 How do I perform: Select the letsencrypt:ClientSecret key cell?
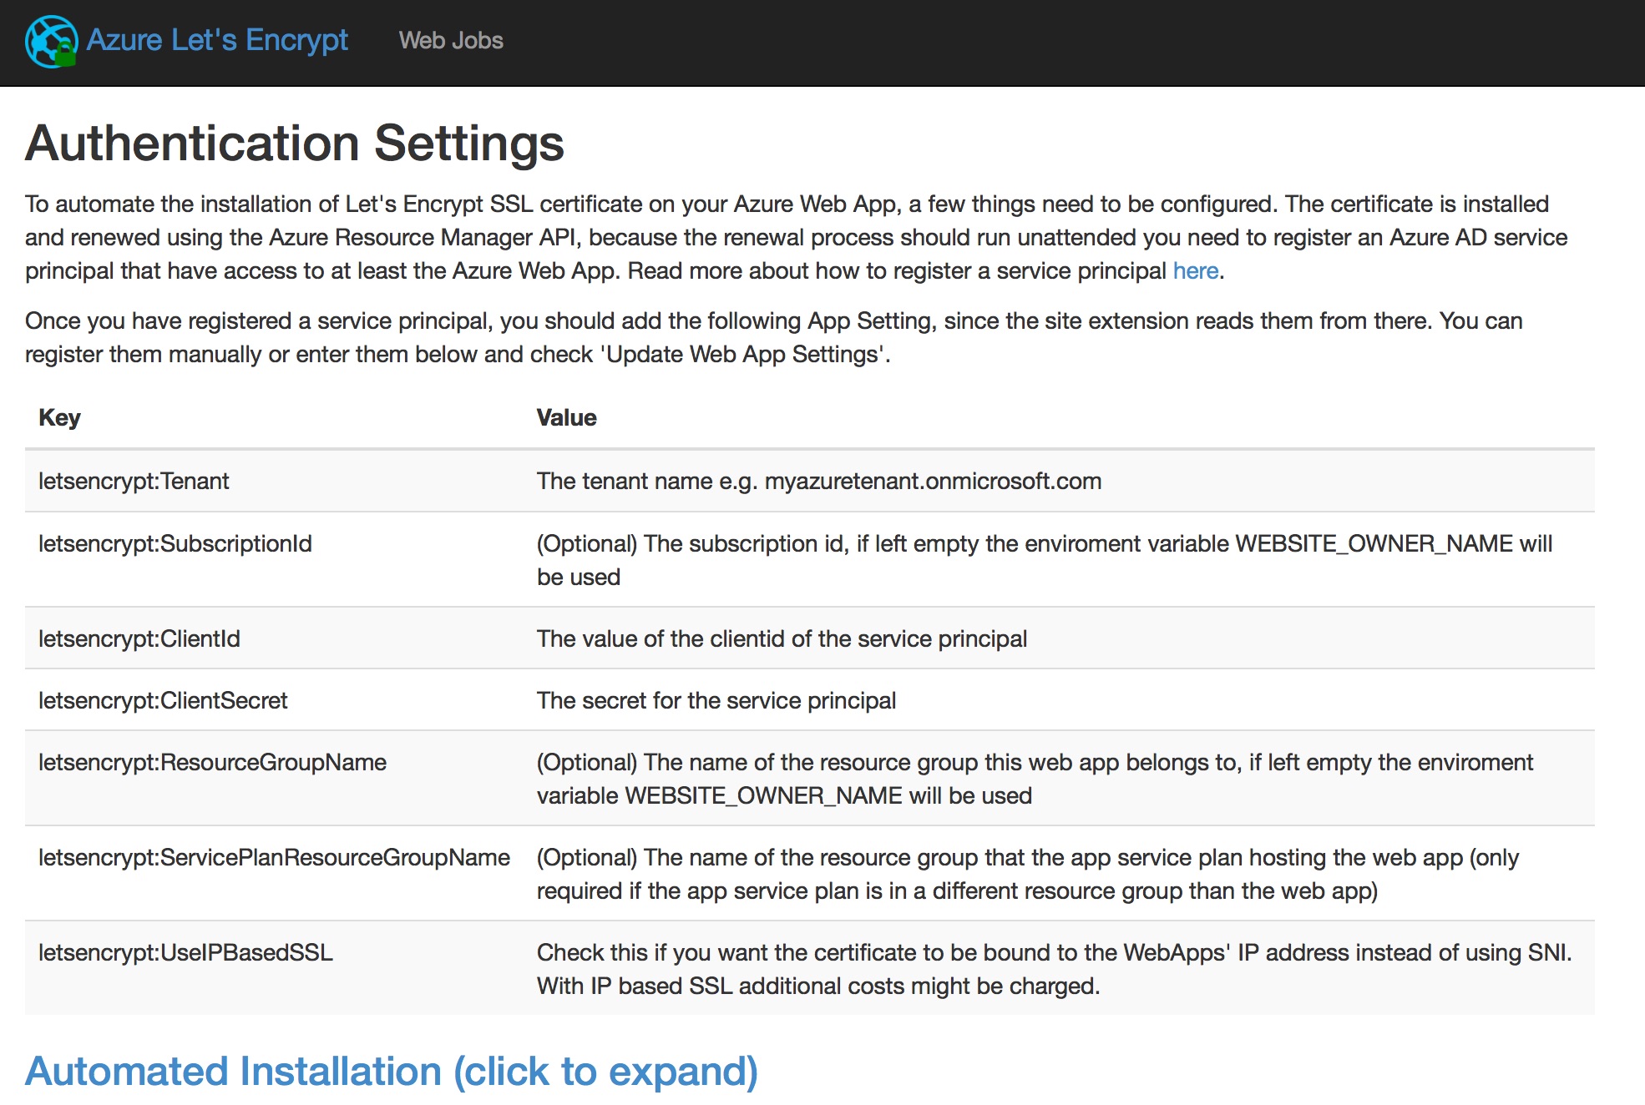pos(163,701)
